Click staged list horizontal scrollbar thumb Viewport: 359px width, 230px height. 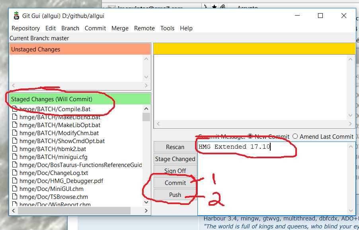coord(74,210)
